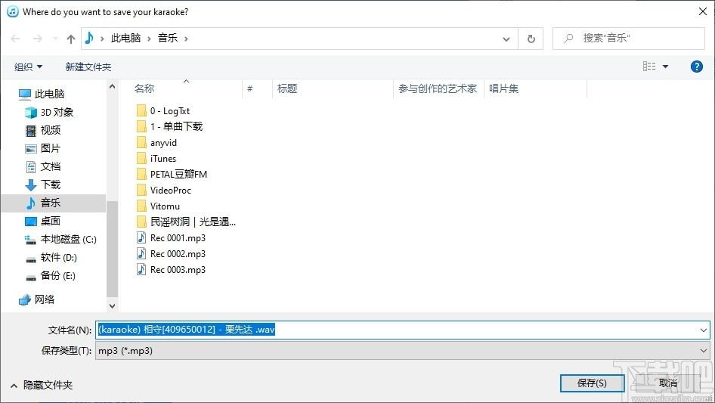Expand the address bar history dropdown

pyautogui.click(x=506, y=39)
